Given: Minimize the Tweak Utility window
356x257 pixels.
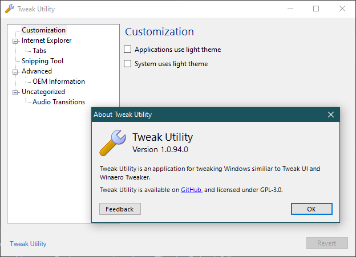Looking at the screenshot, I should 290,9.
